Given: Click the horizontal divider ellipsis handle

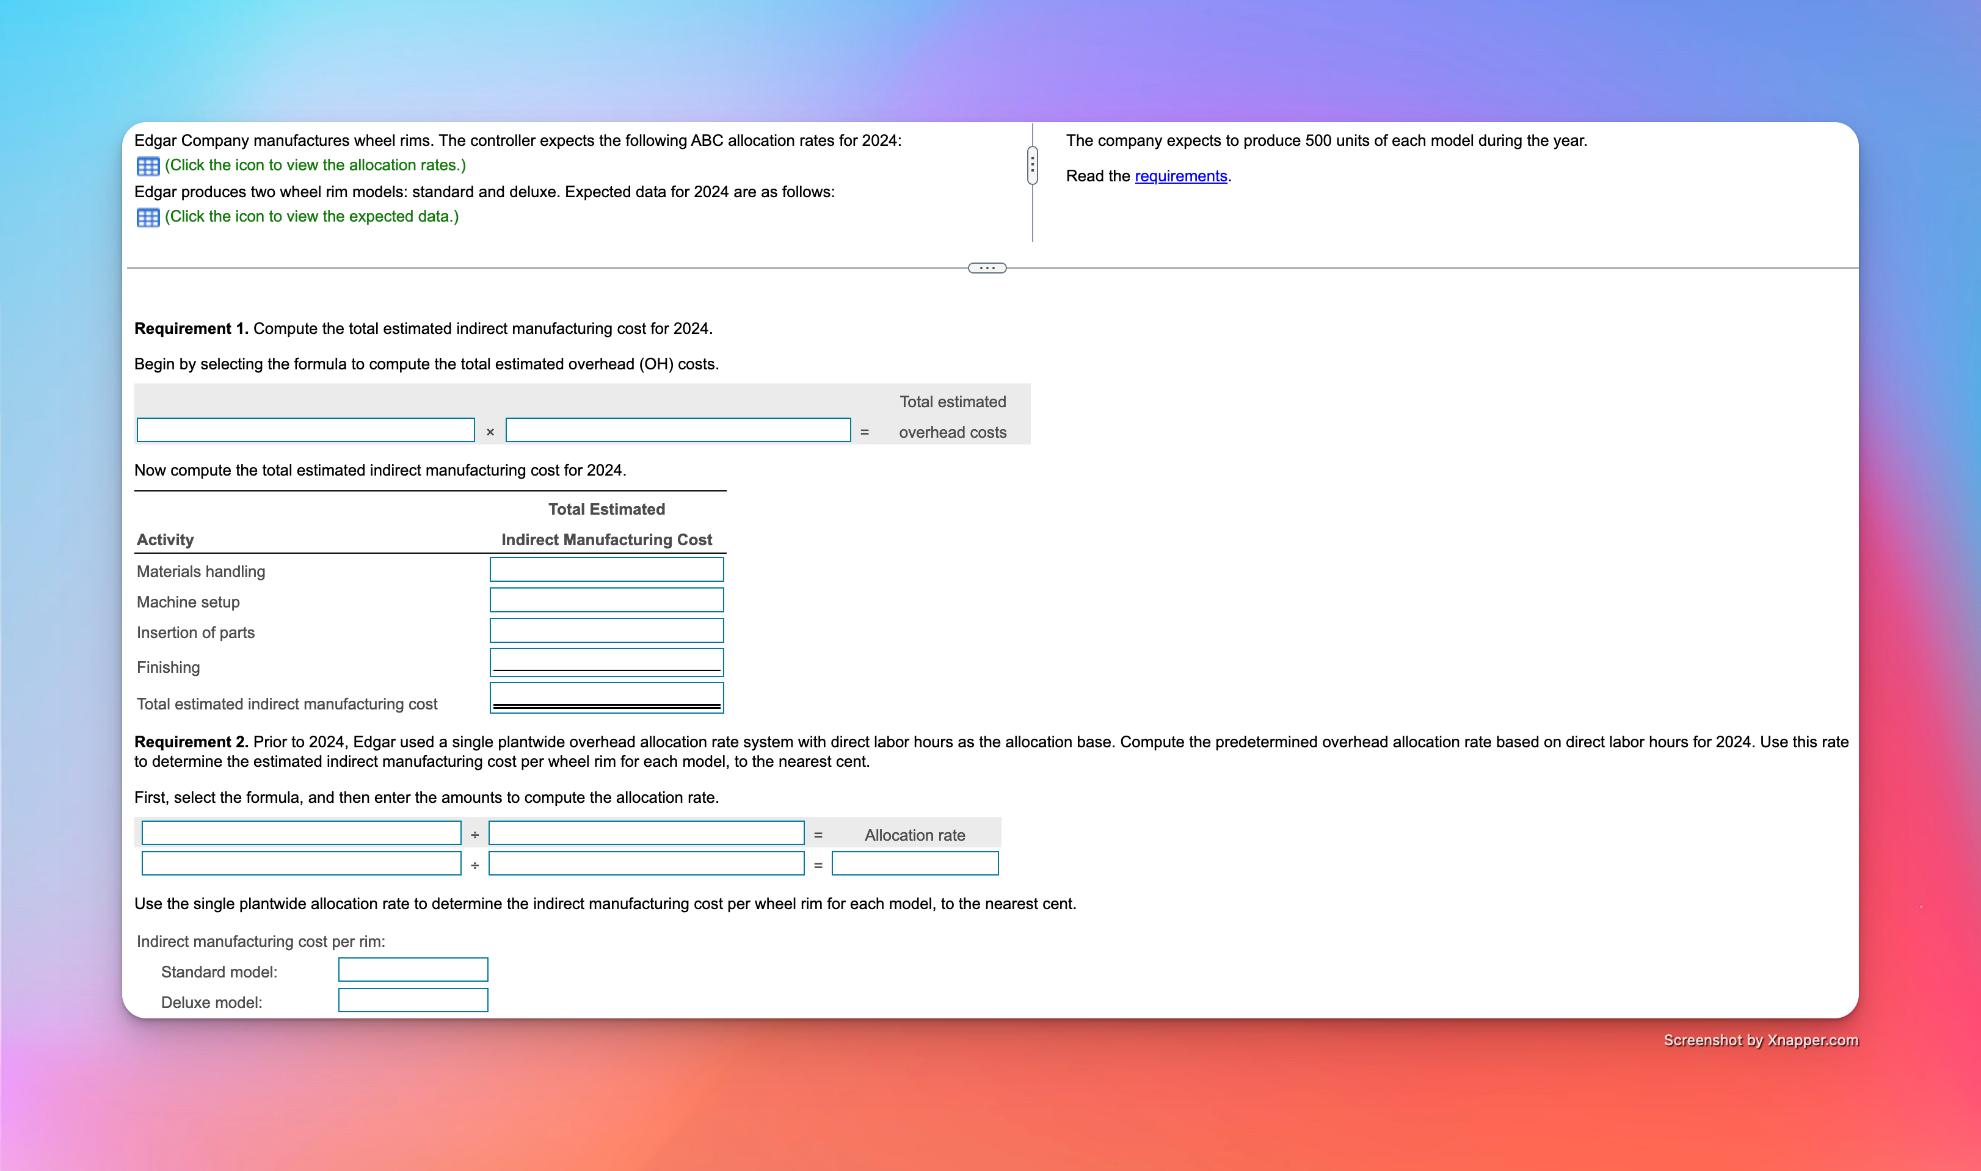Looking at the screenshot, I should point(987,268).
